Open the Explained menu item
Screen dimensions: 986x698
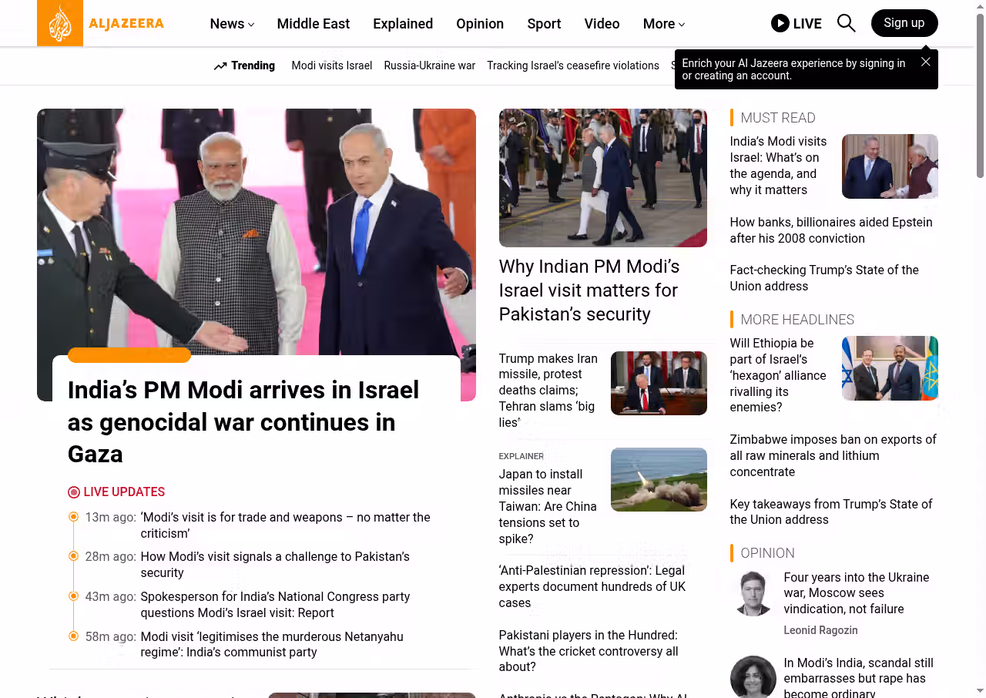click(403, 24)
